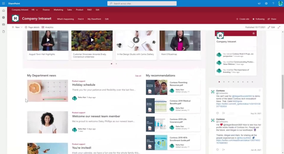Open Welcome our newest team member article

[x=96, y=116]
